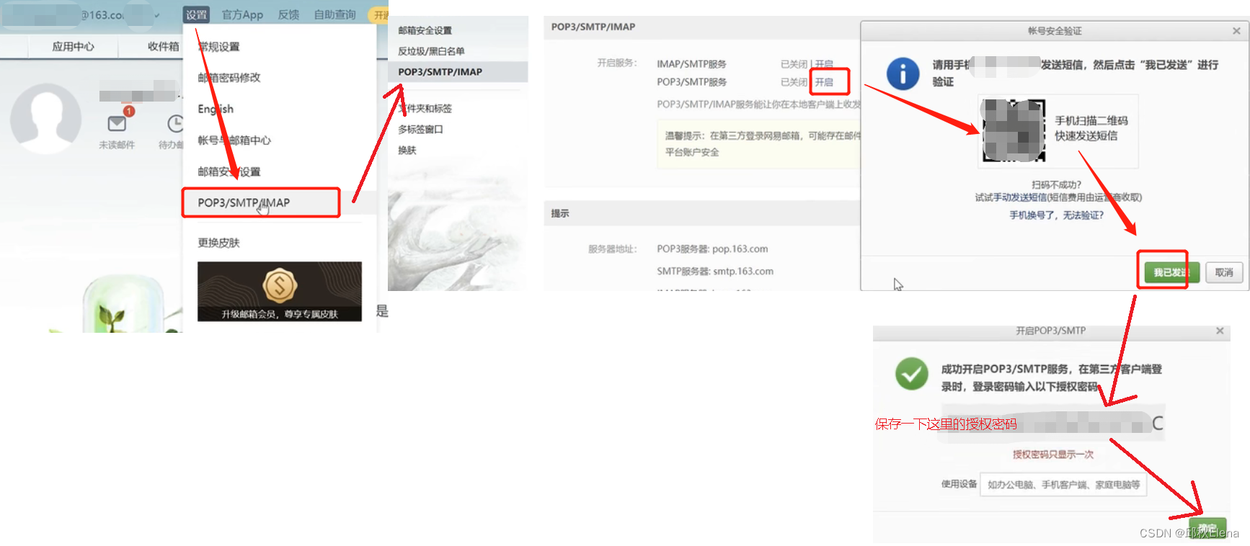Open 多标签窗口 in the sidebar
Viewport: 1250px width, 546px height.
pos(420,130)
